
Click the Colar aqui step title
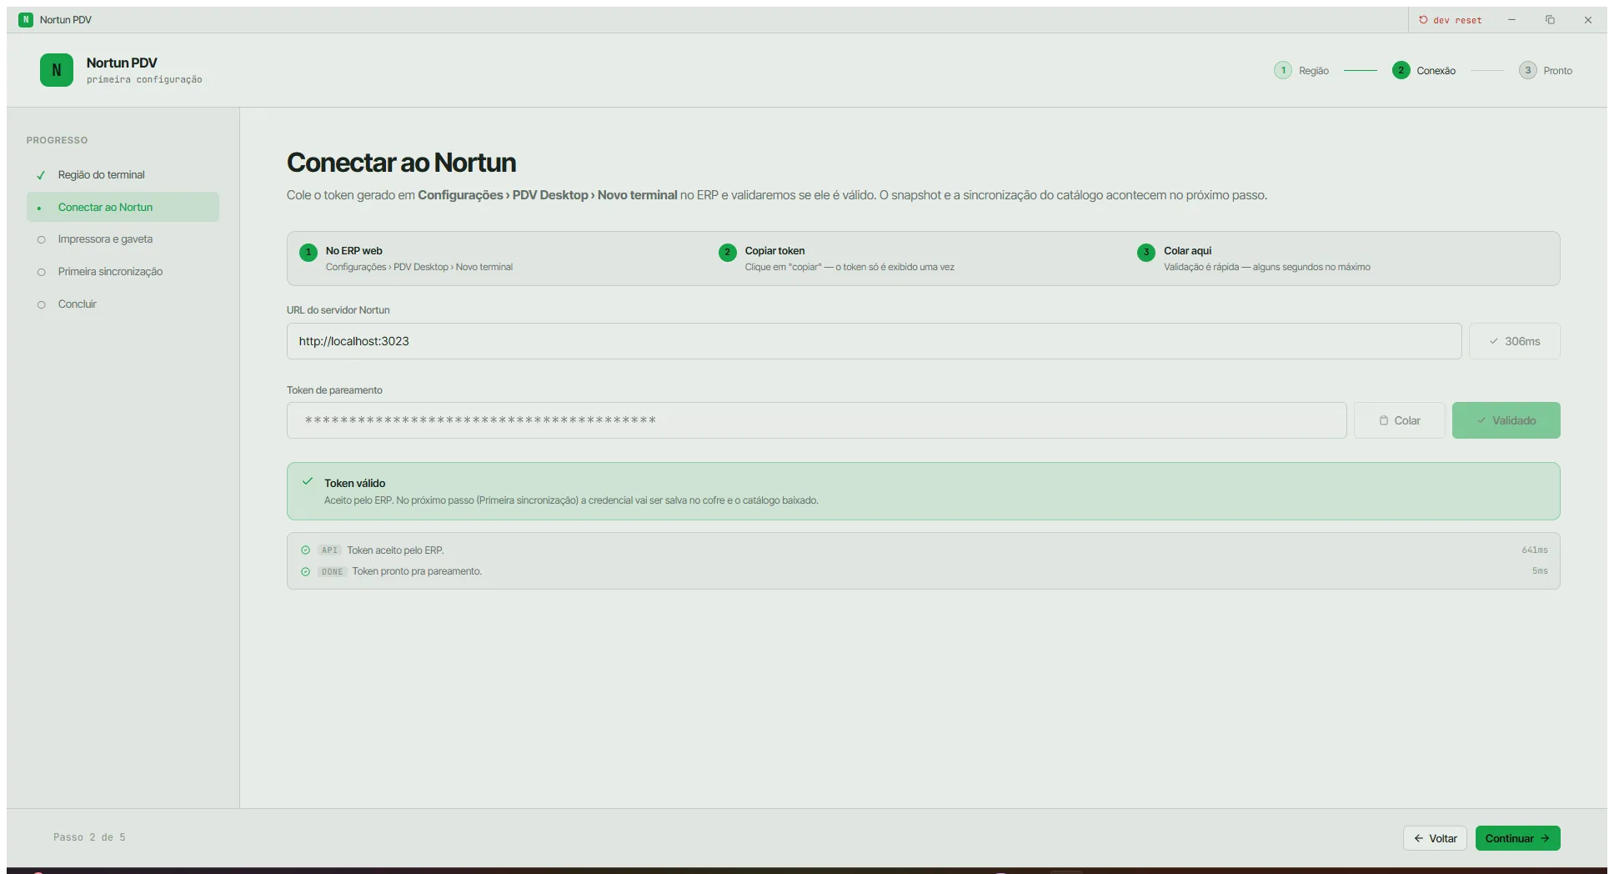tap(1187, 251)
